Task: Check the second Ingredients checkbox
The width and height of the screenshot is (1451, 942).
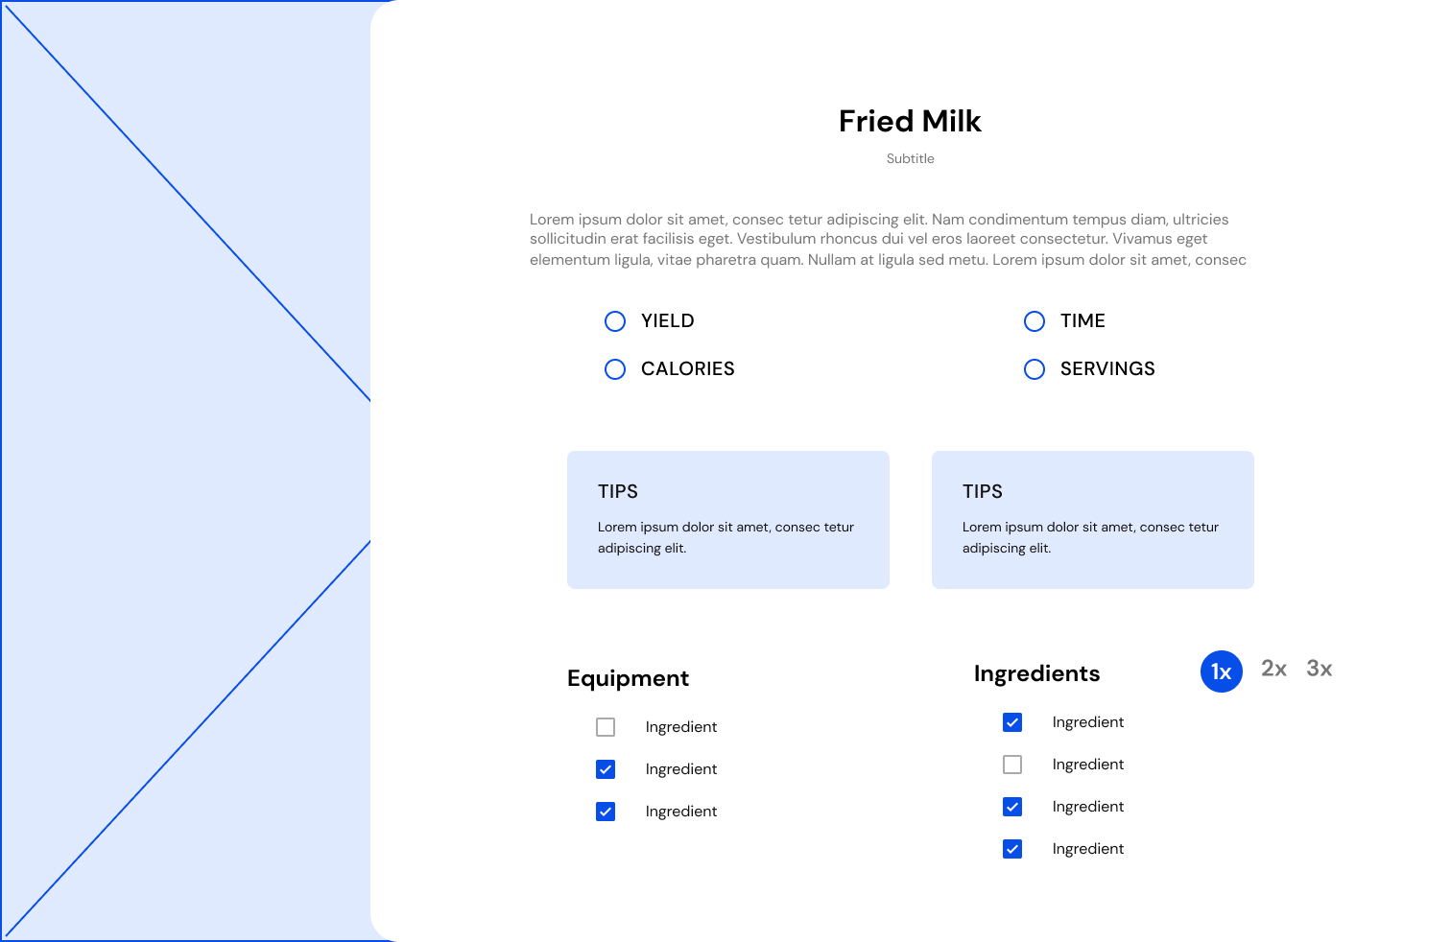Action: 1012,765
